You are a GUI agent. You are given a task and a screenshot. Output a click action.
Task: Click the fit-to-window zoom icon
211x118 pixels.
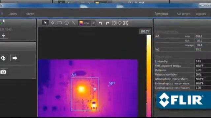[125, 23]
